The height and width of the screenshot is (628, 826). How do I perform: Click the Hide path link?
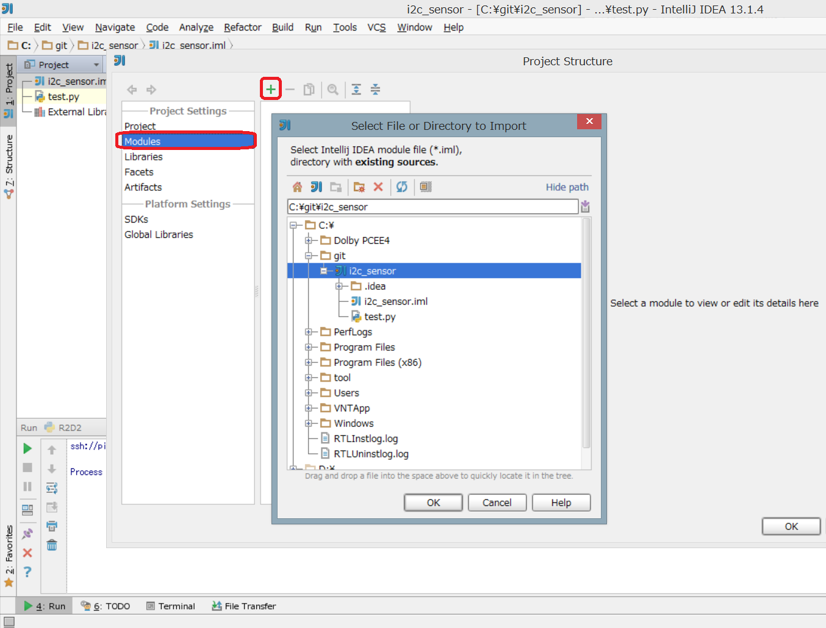tap(567, 187)
